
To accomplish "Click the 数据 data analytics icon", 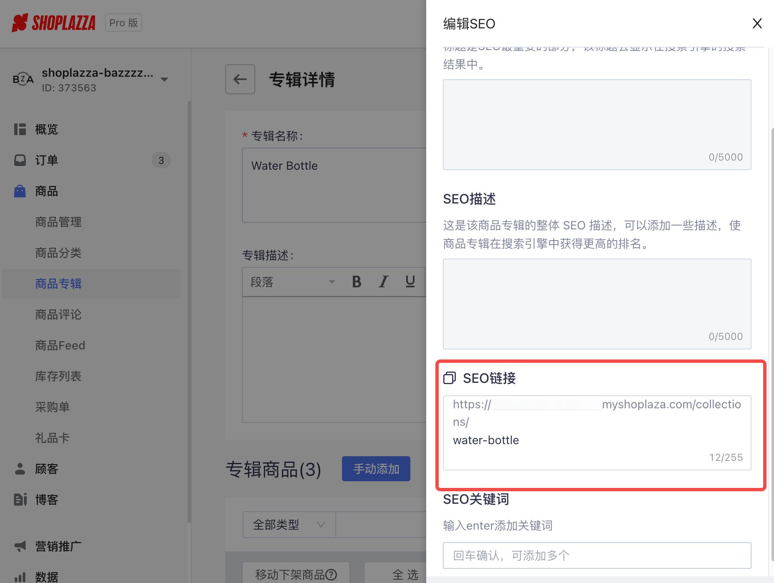I will (x=20, y=577).
